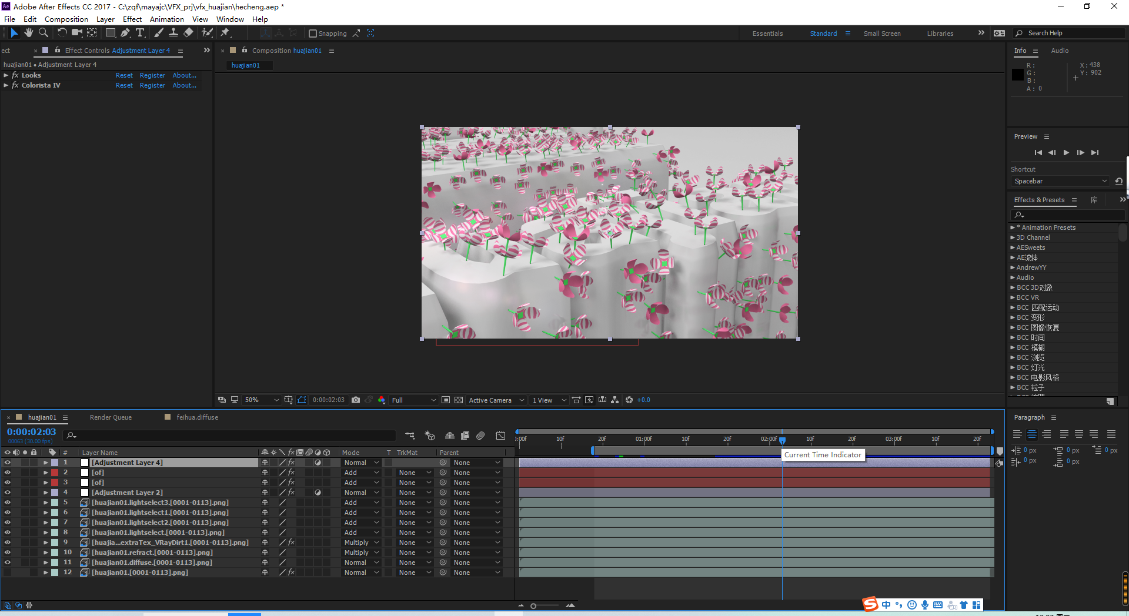Play the preview
The width and height of the screenshot is (1129, 616).
[x=1066, y=152]
